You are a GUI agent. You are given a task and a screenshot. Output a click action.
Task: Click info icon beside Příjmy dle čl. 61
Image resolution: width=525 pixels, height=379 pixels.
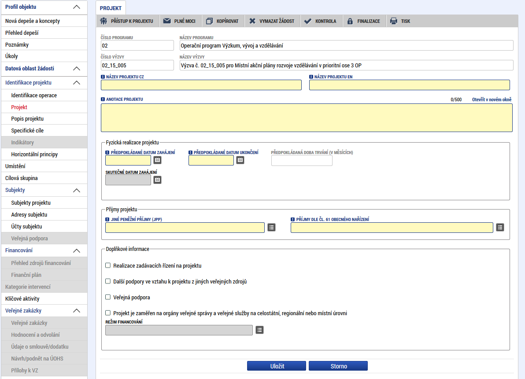coord(292,220)
